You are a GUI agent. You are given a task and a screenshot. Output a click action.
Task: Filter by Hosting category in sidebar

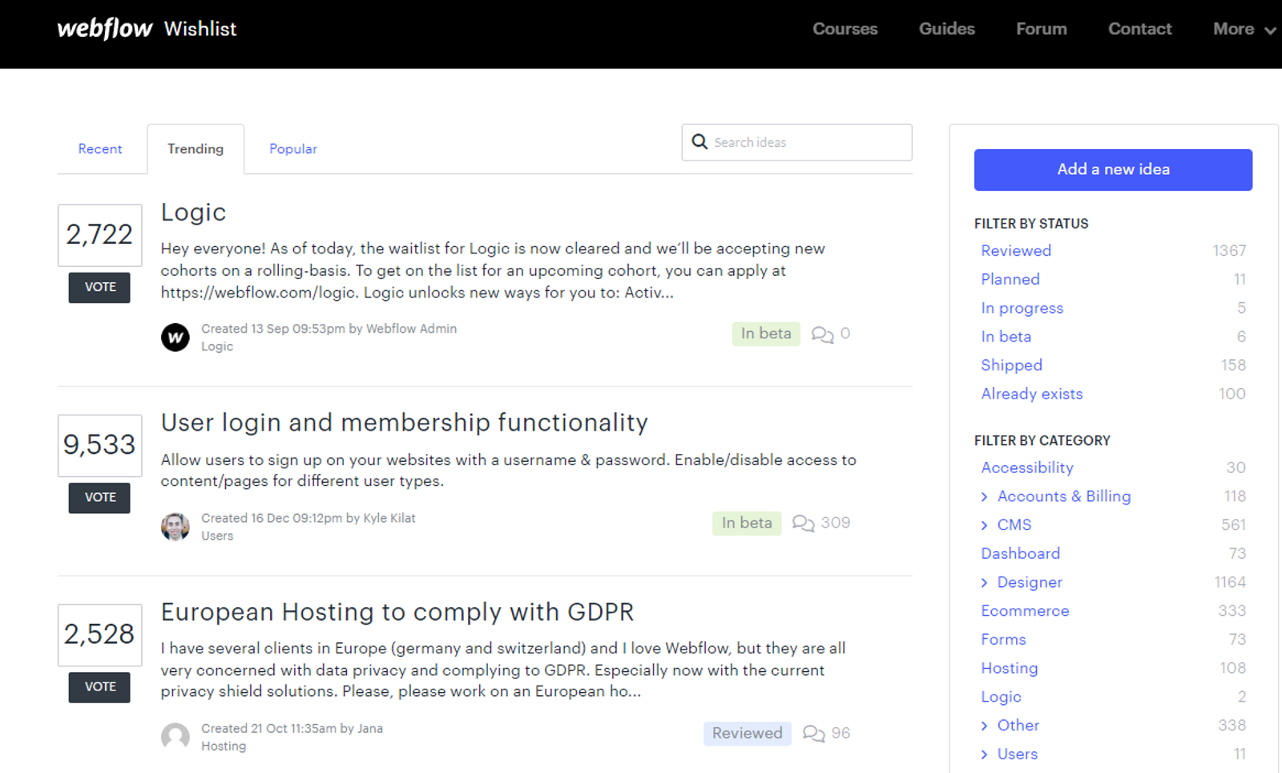point(1010,669)
